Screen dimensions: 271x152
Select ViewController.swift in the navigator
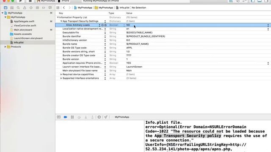[x=25, y=25]
